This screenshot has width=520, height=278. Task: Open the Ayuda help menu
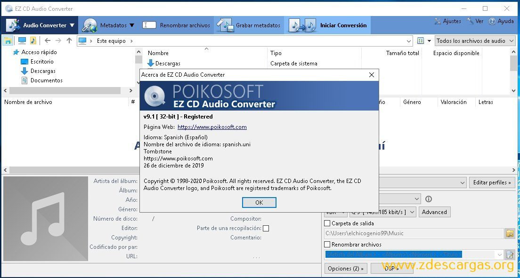pyautogui.click(x=501, y=21)
